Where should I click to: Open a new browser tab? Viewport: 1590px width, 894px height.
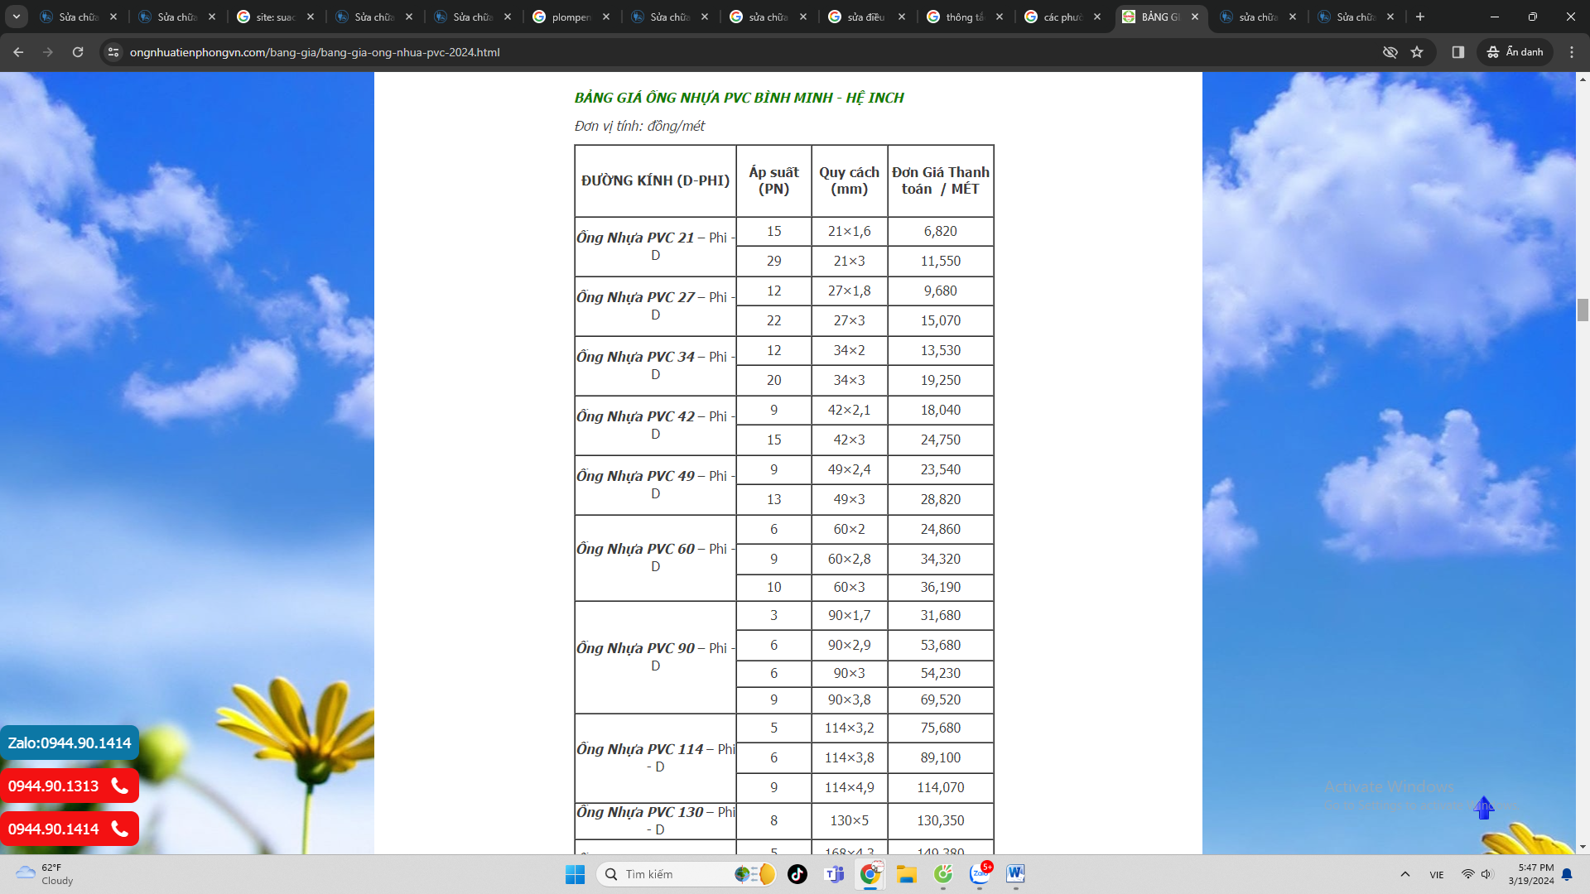pyautogui.click(x=1420, y=17)
